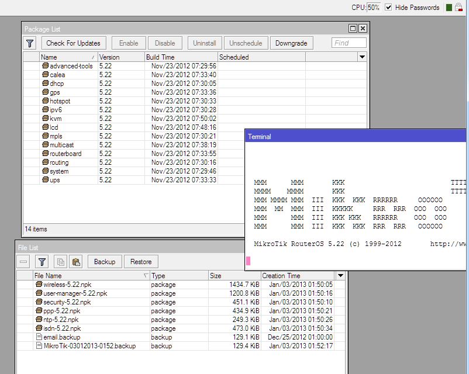Open File List column selector dropdown arrow
Viewport: 469px width, 374px height.
pyautogui.click(x=340, y=275)
